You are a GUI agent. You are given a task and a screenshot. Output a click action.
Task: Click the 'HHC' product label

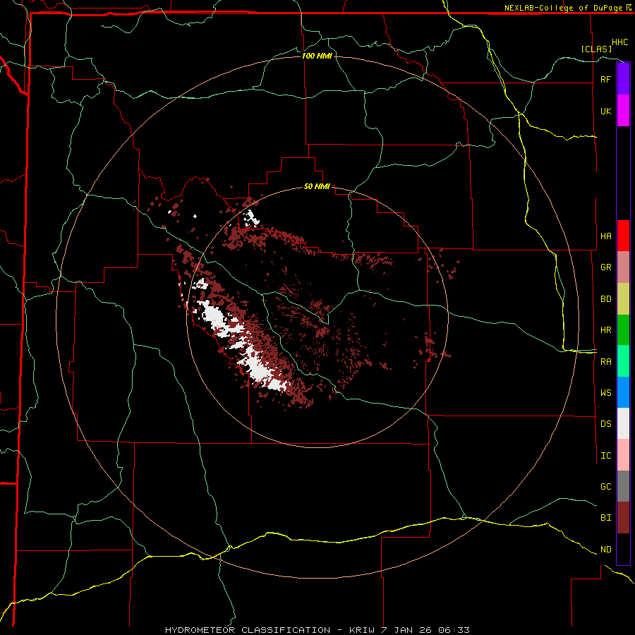coord(619,42)
